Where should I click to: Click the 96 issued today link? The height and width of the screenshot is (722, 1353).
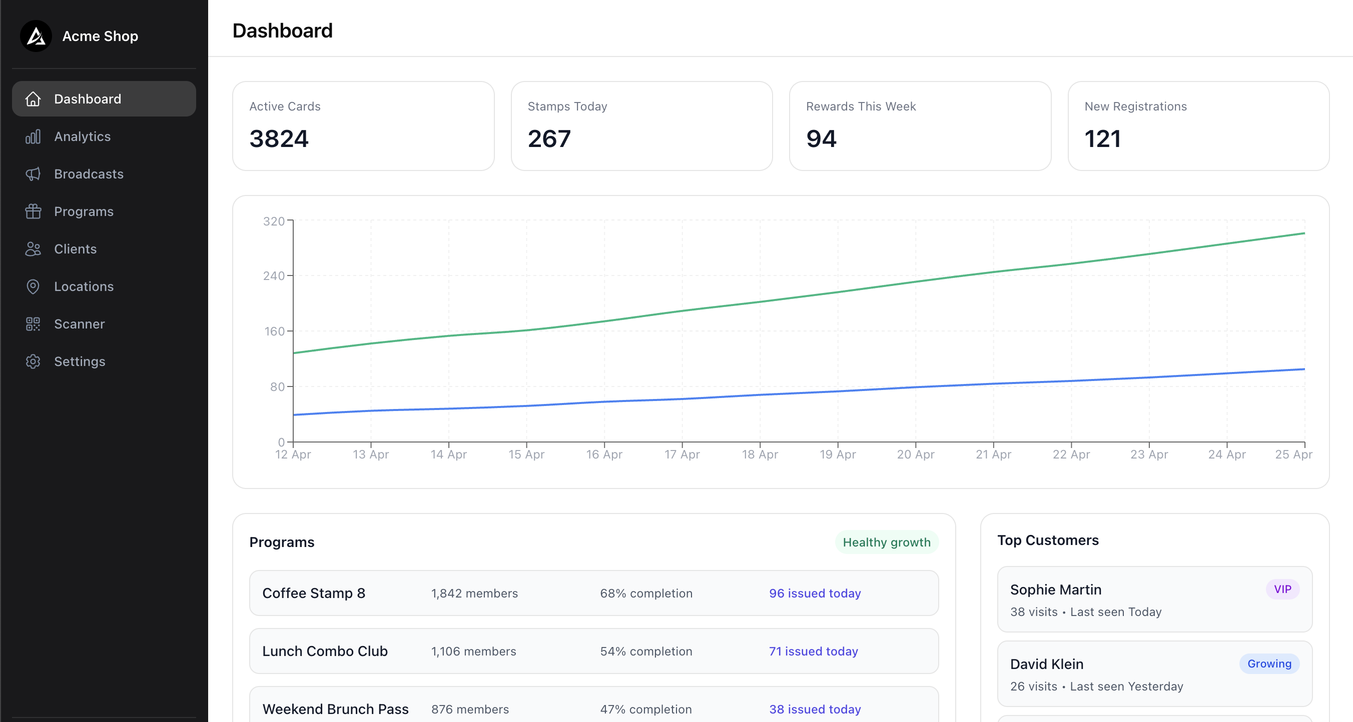coord(815,593)
